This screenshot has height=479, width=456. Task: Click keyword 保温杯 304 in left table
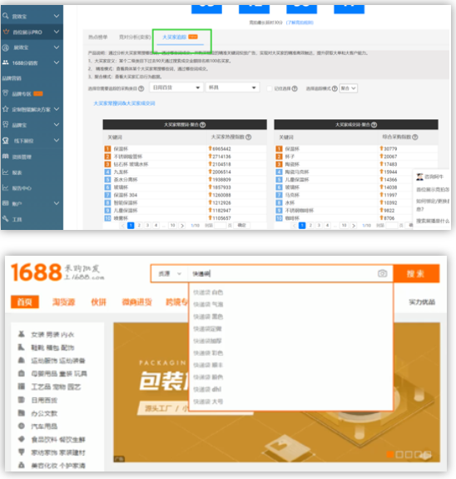pyautogui.click(x=126, y=195)
